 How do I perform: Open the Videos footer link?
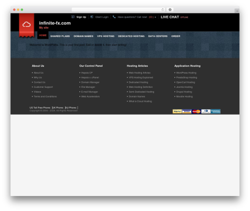click(37, 92)
